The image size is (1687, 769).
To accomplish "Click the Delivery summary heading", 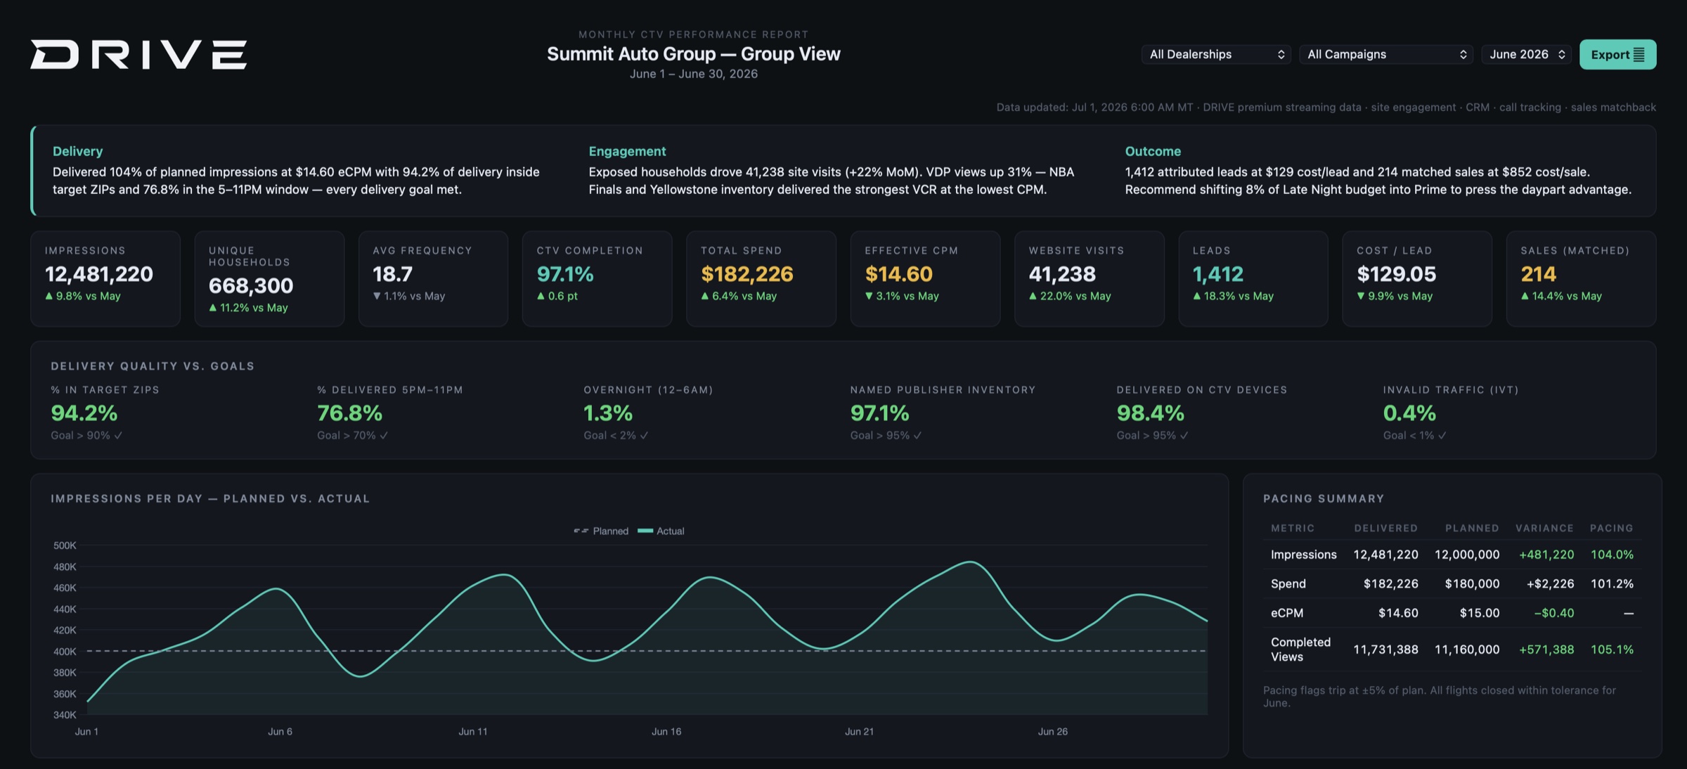I will (77, 151).
